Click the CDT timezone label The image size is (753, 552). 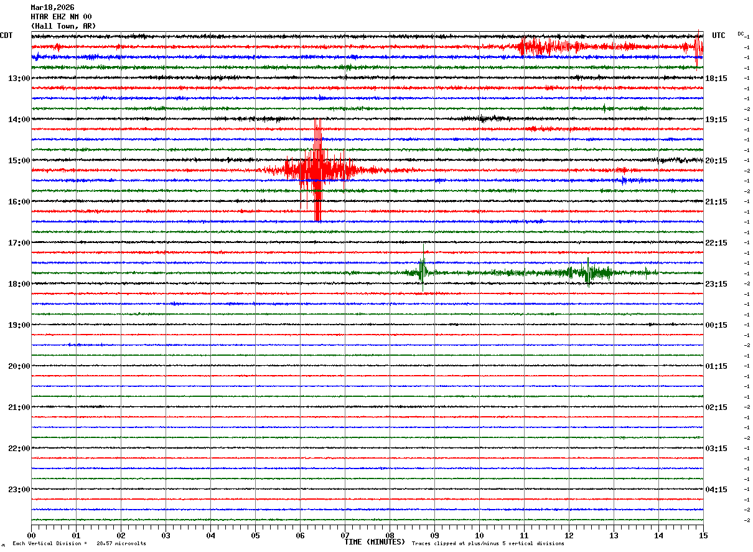pyautogui.click(x=6, y=36)
